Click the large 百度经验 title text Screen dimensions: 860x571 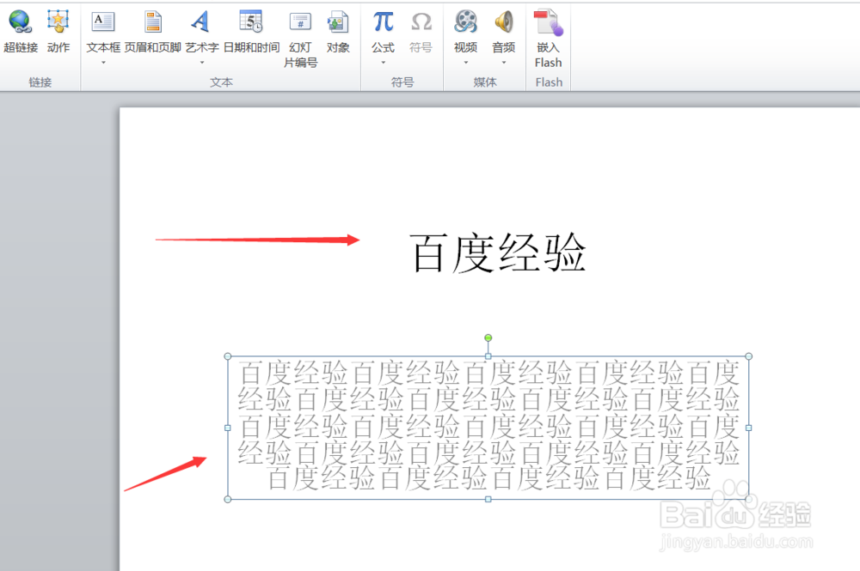tap(498, 252)
